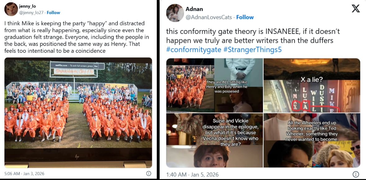Image resolution: width=366 pixels, height=180 pixels.
Task: Follow the @jenny_lo27 account
Action: pos(53,13)
